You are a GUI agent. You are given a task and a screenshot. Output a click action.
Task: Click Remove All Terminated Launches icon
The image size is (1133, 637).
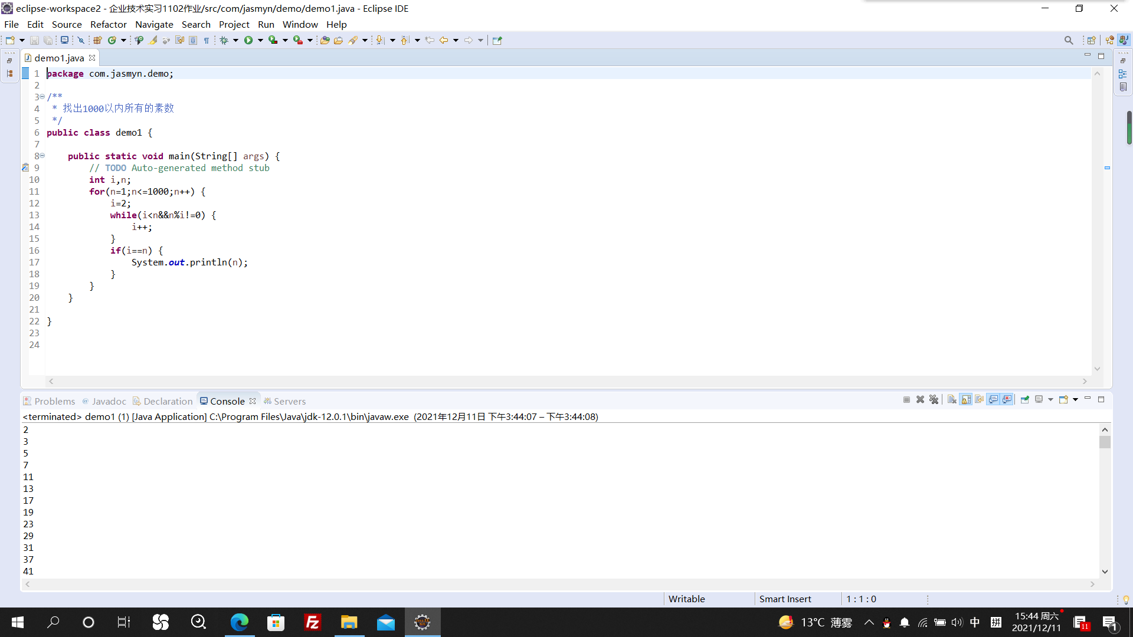(934, 399)
